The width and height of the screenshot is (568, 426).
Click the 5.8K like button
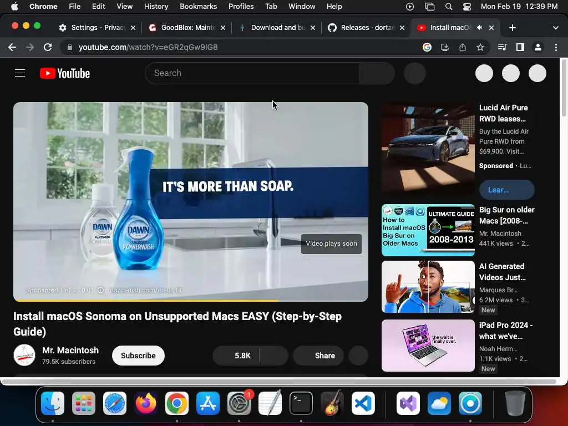(236, 356)
